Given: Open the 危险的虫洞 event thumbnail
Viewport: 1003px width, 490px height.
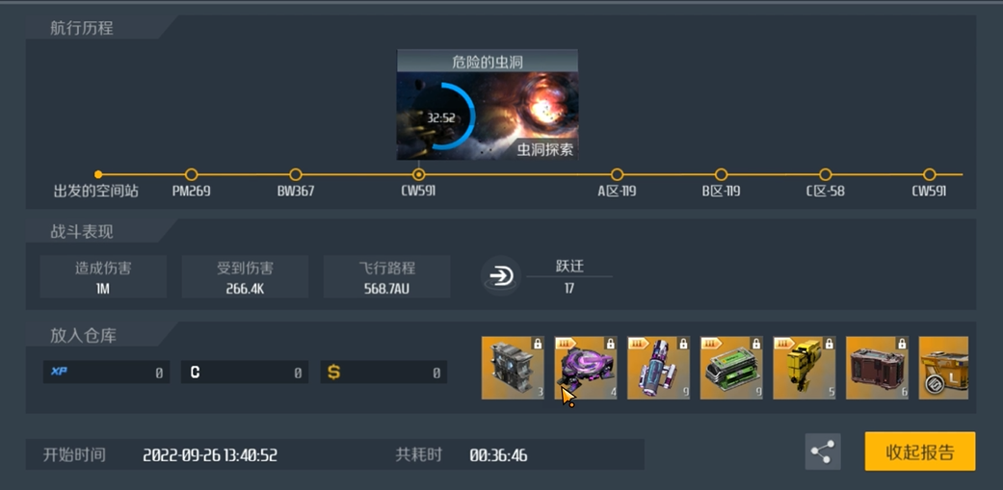Looking at the screenshot, I should 488,105.
